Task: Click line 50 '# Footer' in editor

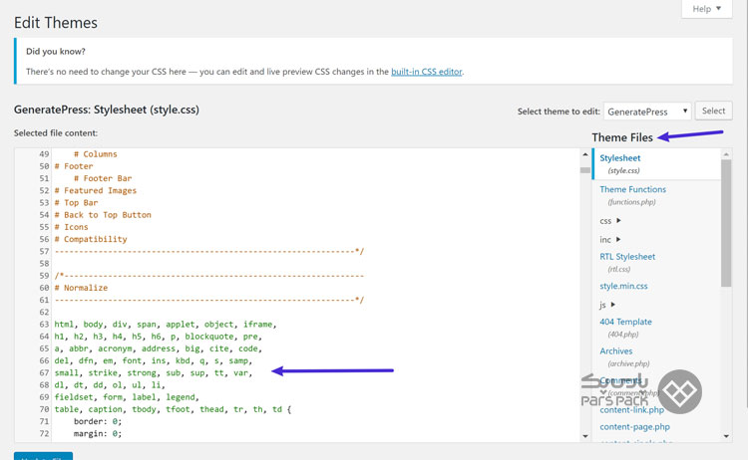Action: (74, 166)
